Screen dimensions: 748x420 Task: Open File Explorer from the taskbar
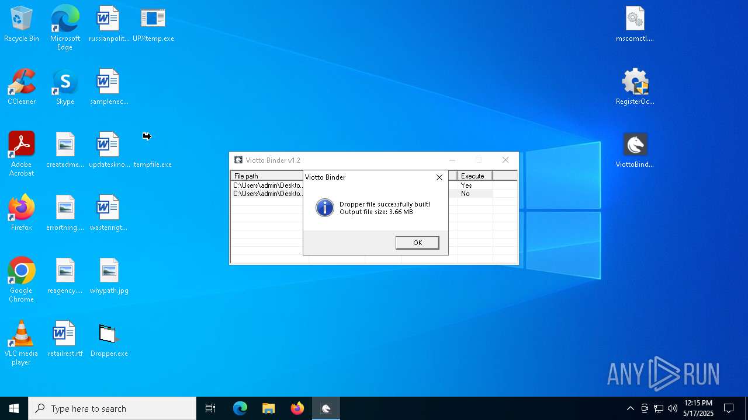[268, 408]
